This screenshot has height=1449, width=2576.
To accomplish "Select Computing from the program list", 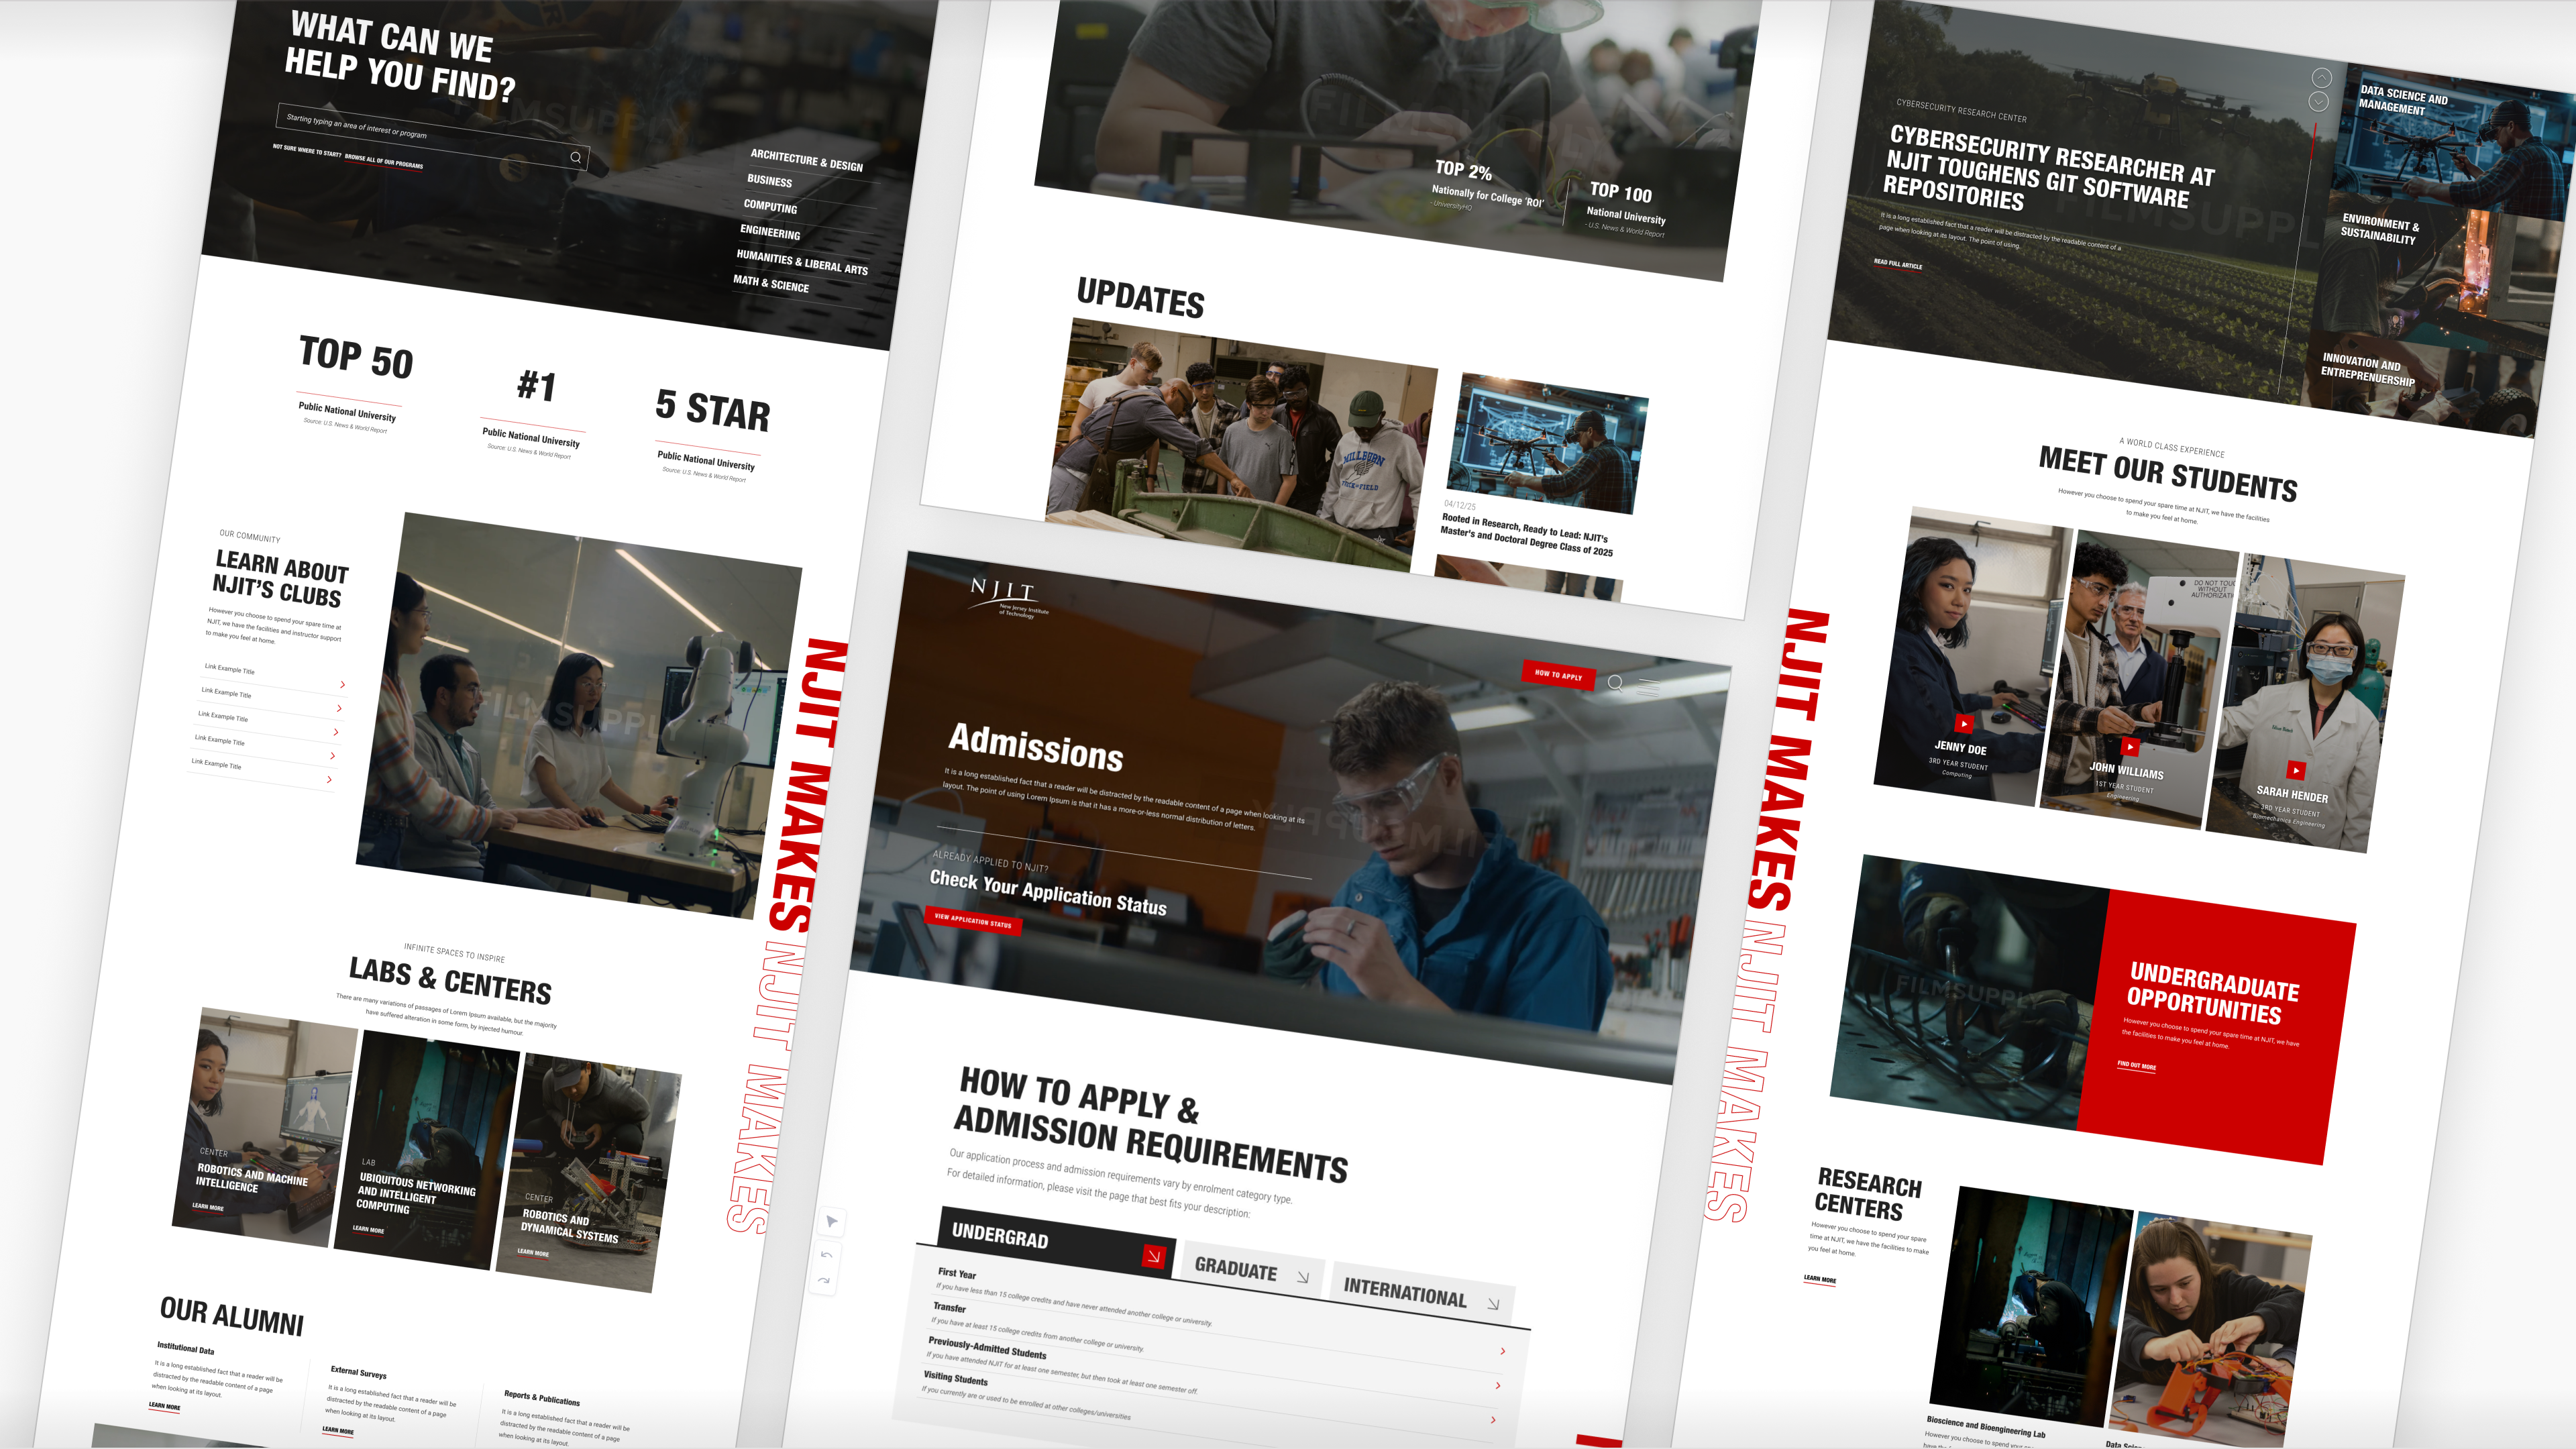I will coord(770,206).
